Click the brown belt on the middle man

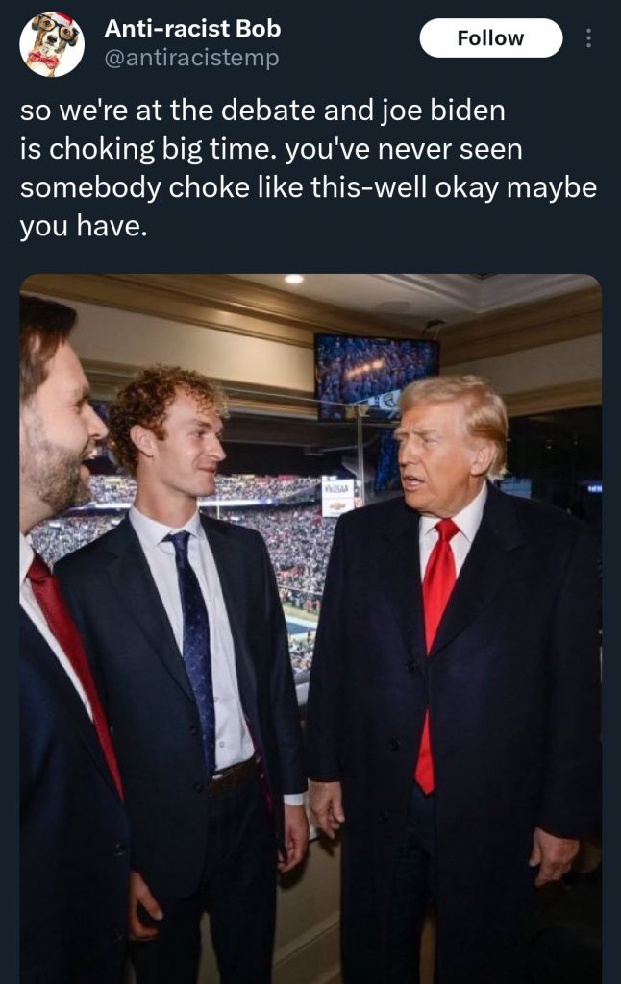tap(234, 776)
